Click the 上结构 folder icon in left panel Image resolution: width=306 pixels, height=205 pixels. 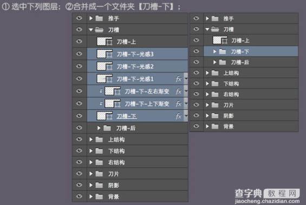pyautogui.click(x=99, y=139)
